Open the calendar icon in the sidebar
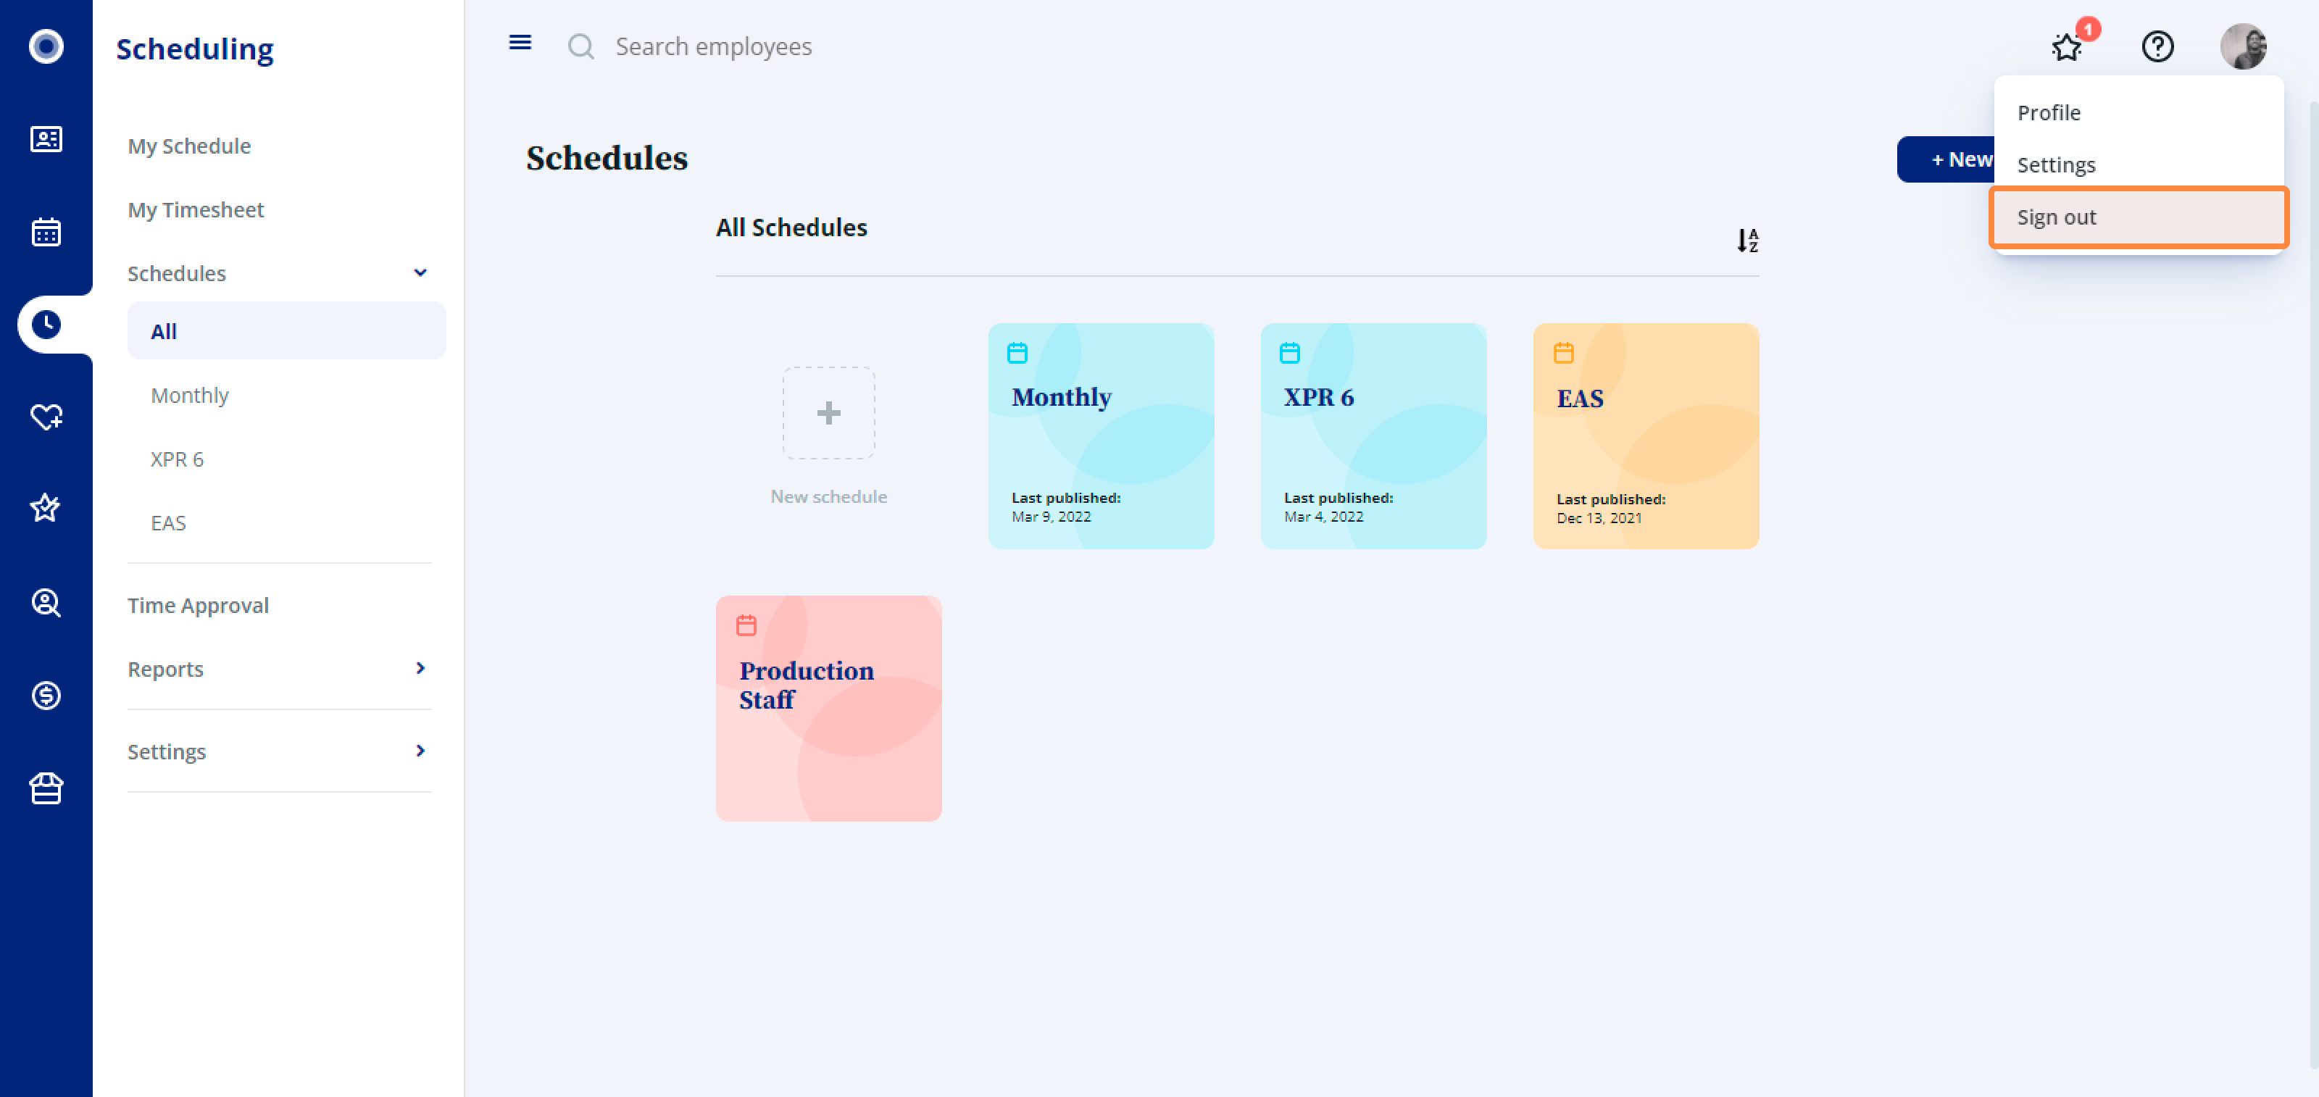The image size is (2319, 1097). tap(46, 231)
